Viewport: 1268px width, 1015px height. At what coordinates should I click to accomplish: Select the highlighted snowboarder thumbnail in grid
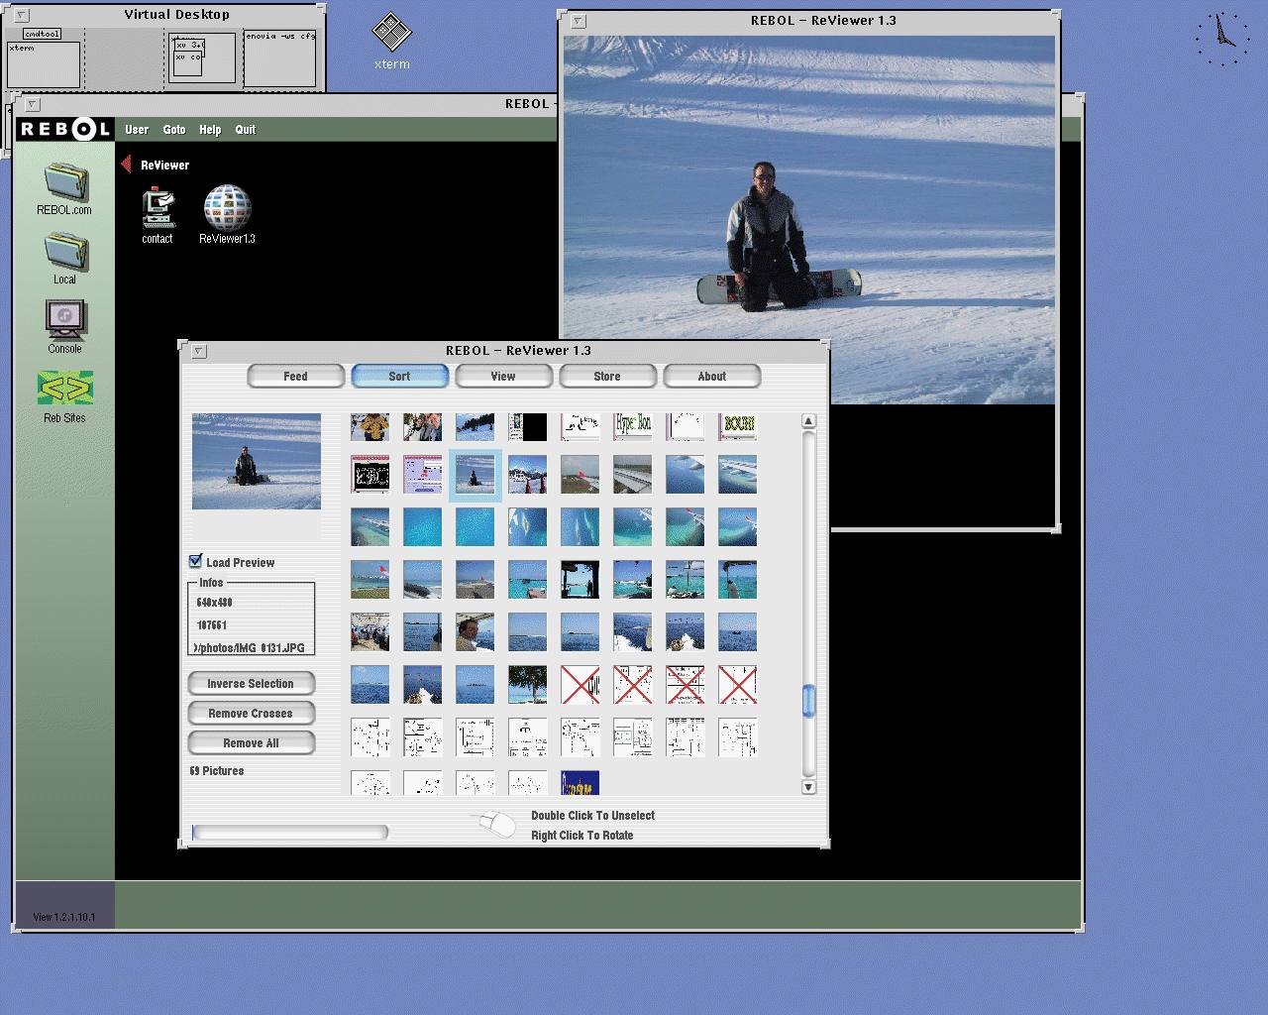475,475
